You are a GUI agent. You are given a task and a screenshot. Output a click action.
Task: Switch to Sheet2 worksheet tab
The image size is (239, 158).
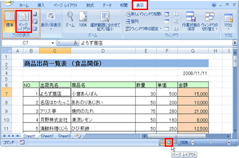tap(47, 136)
